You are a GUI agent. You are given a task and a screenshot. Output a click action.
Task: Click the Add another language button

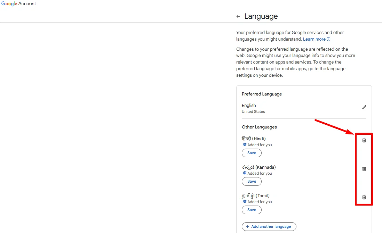(x=269, y=226)
